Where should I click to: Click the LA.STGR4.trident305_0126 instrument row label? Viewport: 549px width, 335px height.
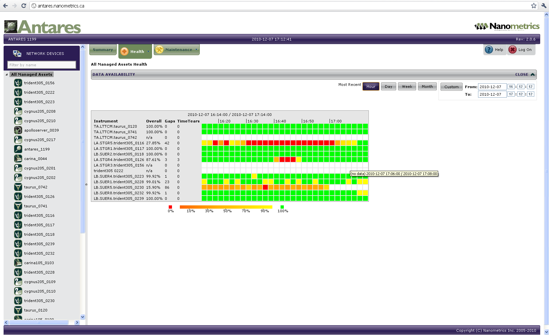click(x=119, y=160)
